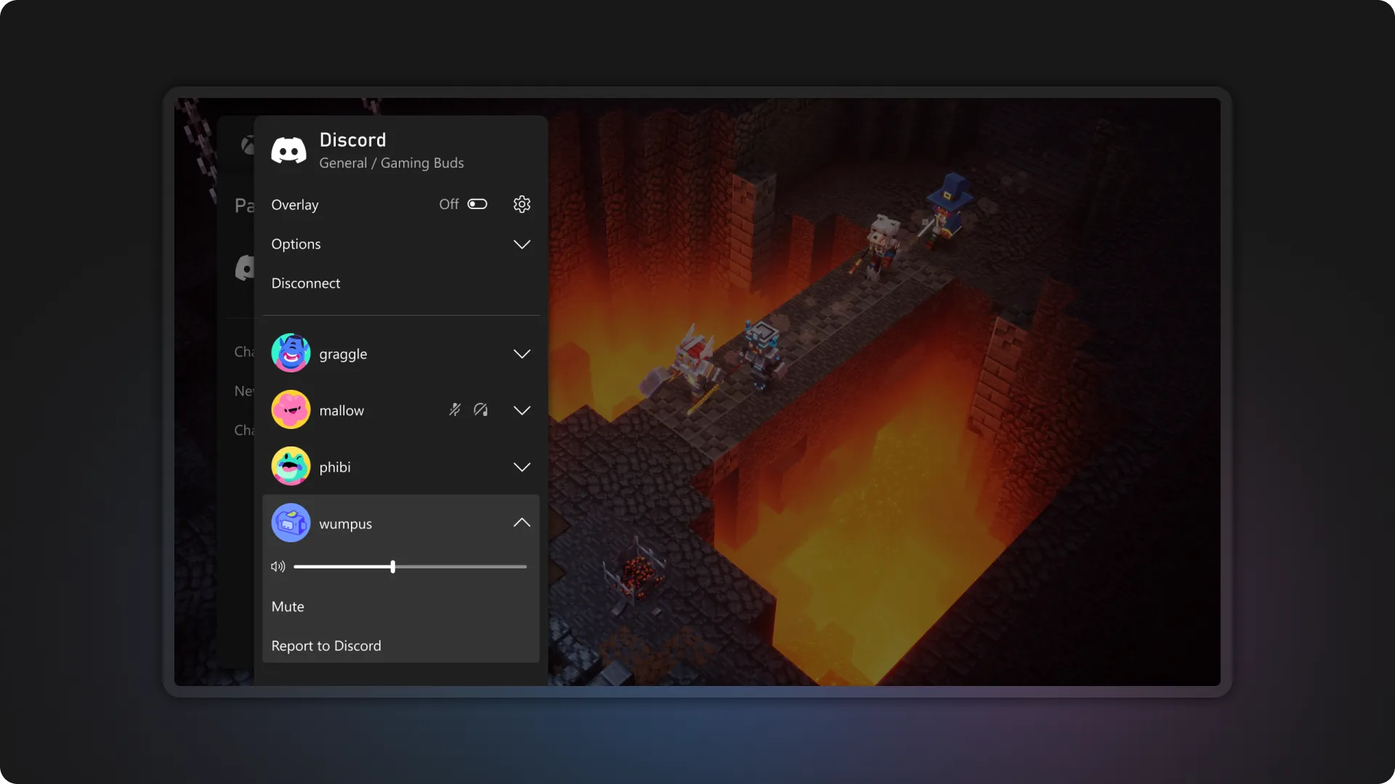Click mallow's deafened headphone icon
The height and width of the screenshot is (784, 1395).
point(480,409)
